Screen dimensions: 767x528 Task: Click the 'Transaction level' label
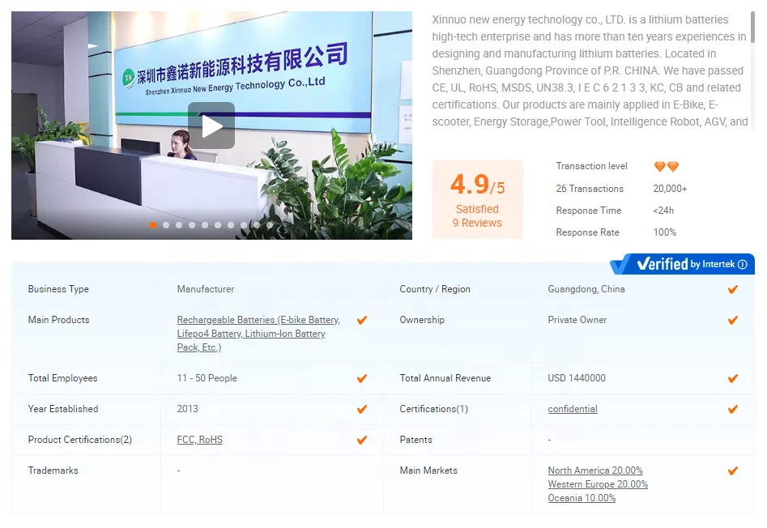pos(591,166)
